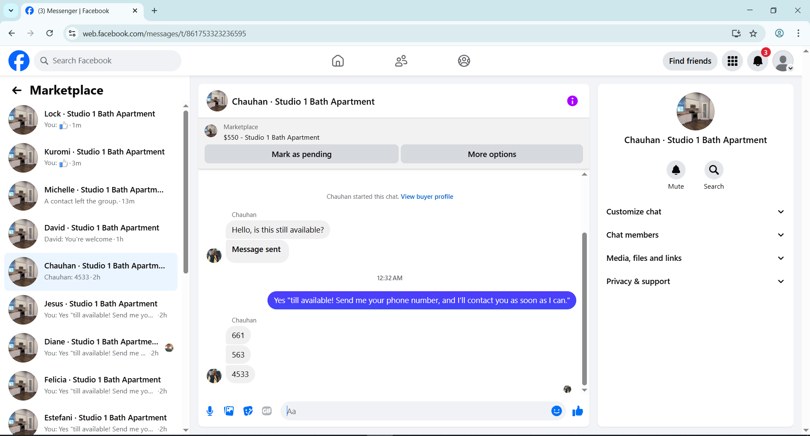
Task: Click Chauhan's avatar beside the 4533 message
Action: point(214,376)
